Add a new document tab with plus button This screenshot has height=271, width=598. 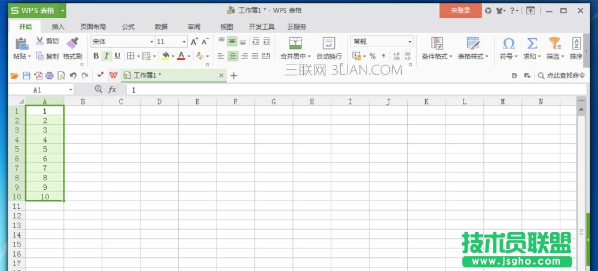tap(234, 76)
